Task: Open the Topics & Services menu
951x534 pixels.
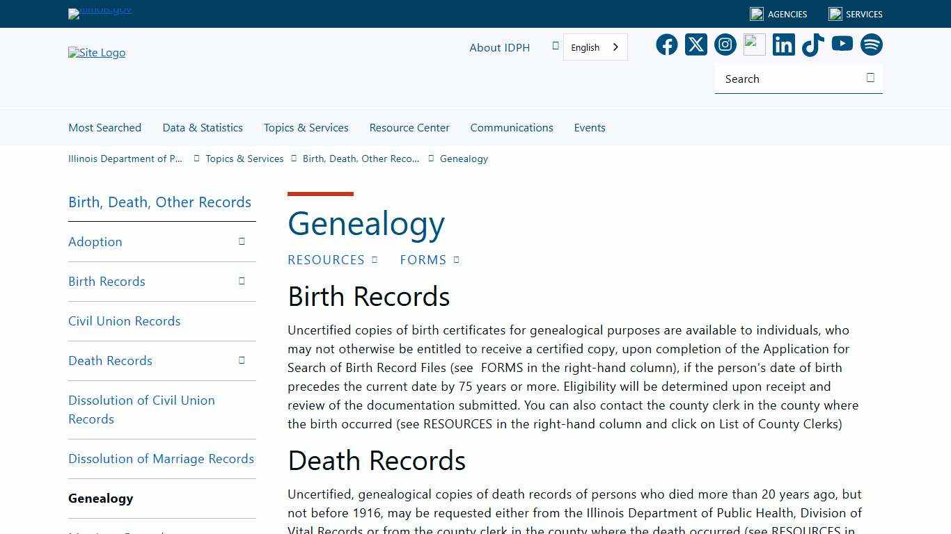Action: pos(306,127)
